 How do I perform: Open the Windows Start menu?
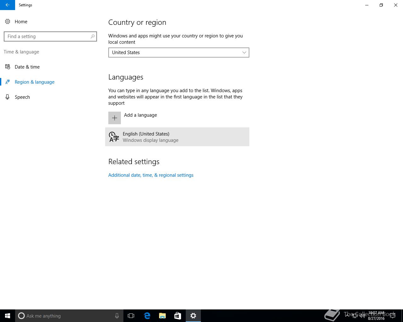8,316
